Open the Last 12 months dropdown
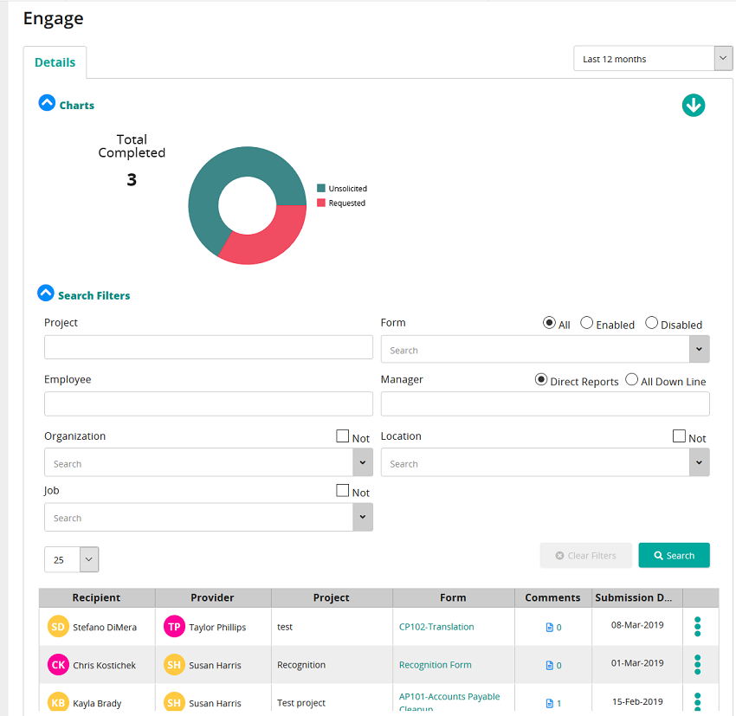 653,59
